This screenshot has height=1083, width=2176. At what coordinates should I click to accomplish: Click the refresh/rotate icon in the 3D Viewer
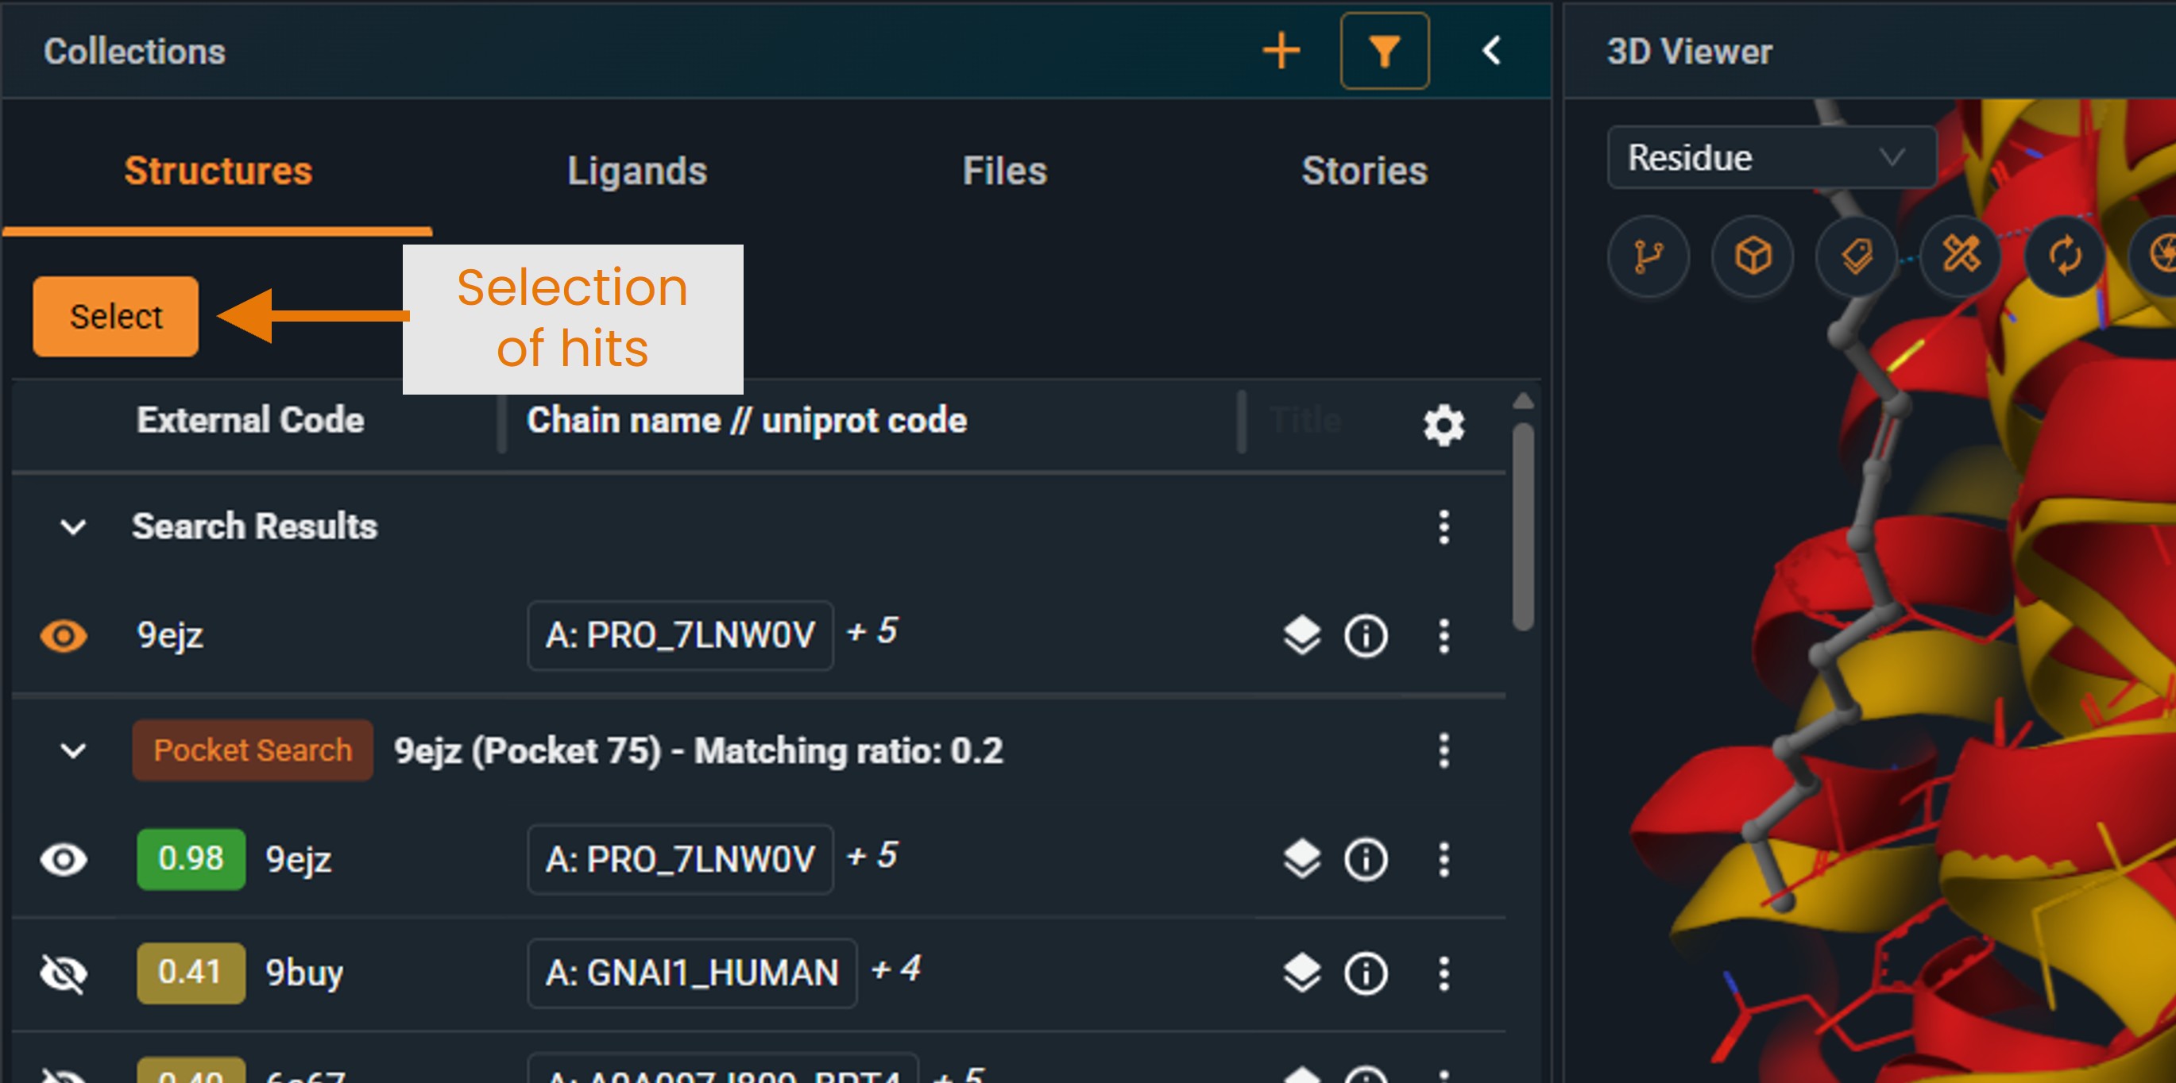[2066, 256]
